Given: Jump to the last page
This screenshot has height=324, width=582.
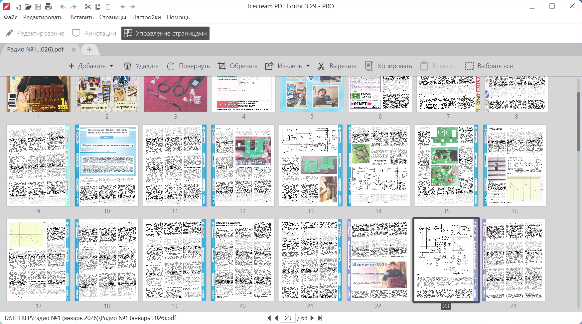Looking at the screenshot, I should [320, 318].
